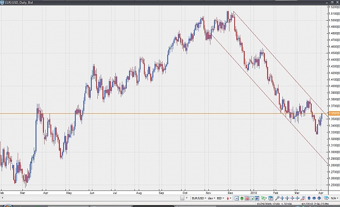Open the BID price type dropdown
The width and height of the screenshot is (340, 207).
point(220,198)
